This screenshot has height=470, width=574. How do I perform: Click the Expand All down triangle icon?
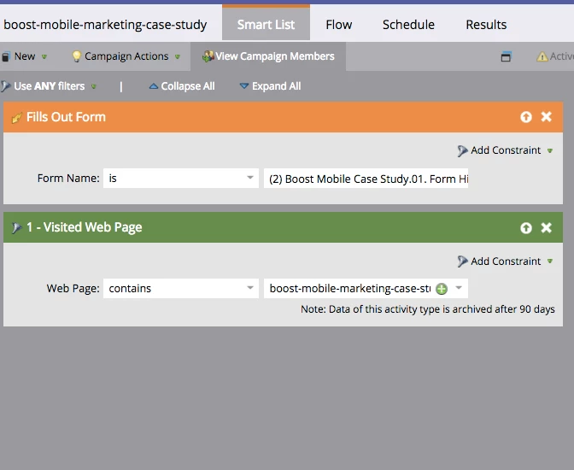tap(243, 86)
